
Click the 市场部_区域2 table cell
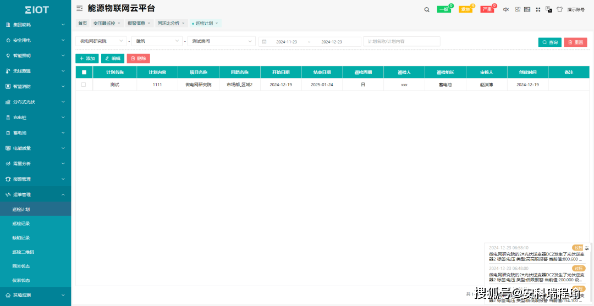click(x=239, y=85)
